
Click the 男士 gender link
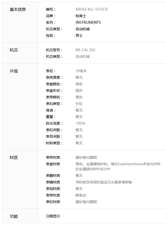click(x=79, y=36)
